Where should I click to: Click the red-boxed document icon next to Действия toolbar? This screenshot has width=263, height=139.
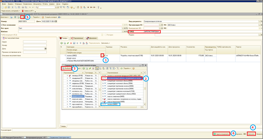click(x=22, y=17)
